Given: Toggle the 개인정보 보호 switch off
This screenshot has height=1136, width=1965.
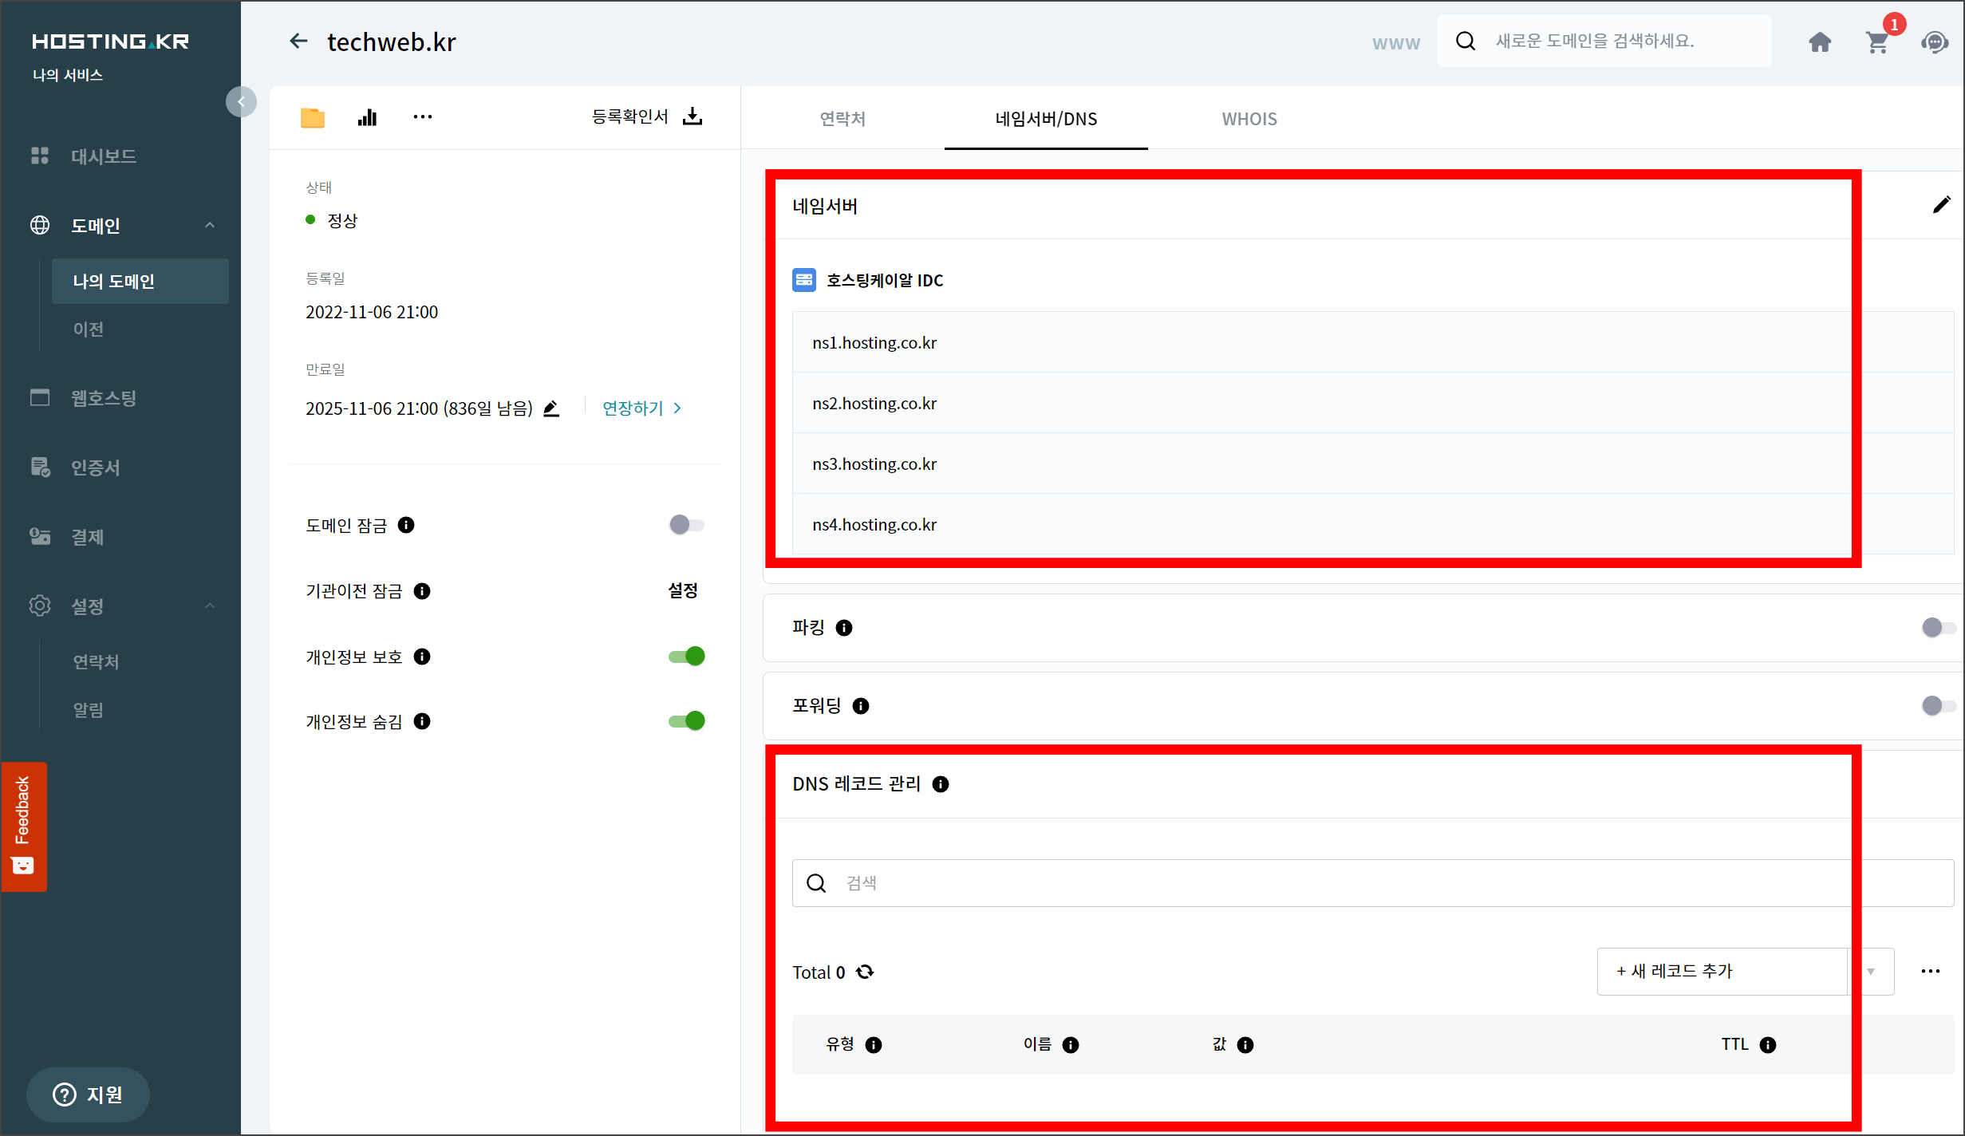Looking at the screenshot, I should click(687, 656).
